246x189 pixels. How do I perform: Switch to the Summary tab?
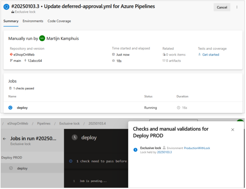coord(11,21)
